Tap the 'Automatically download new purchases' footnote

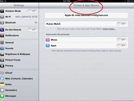[x=86, y=51]
